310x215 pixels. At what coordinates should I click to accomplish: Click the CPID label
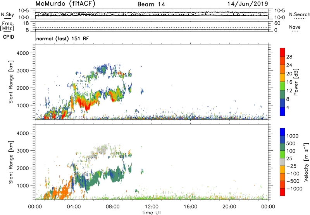[x=9, y=37]
